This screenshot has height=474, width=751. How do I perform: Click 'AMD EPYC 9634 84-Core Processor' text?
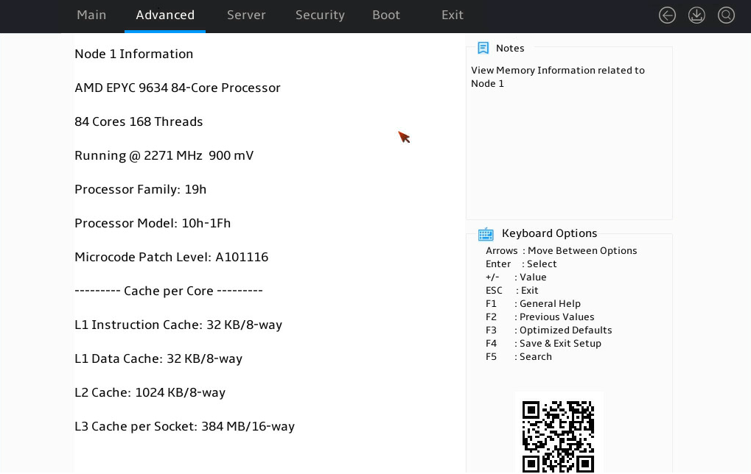point(177,88)
